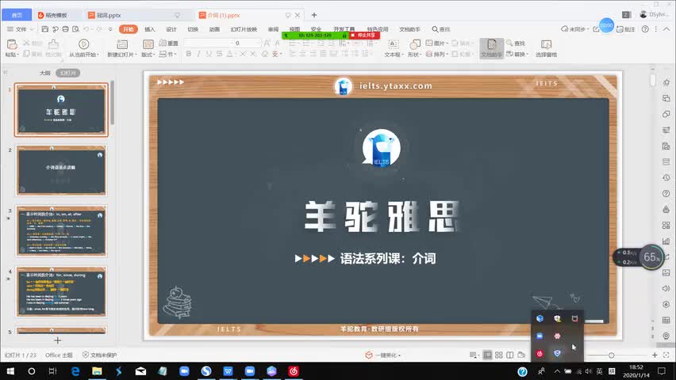Click the Home (首页) button
676x380 pixels.
tap(17, 15)
